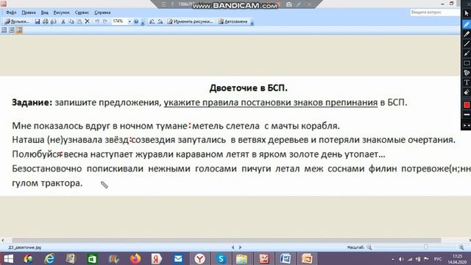Open the Mail app from the taskbar
The height and width of the screenshot is (265, 471).
(x=178, y=258)
